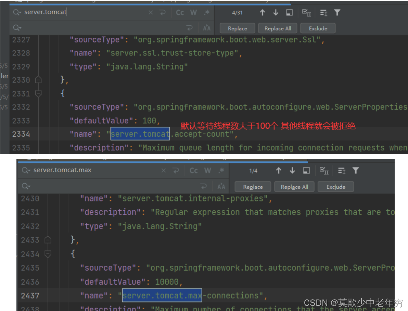408x311 pixels.
Task: Toggle Regex option in top find bar
Action: click(207, 13)
